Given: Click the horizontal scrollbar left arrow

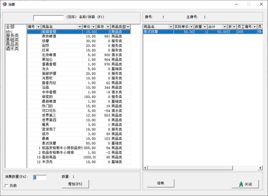Looking at the screenshot, I should pos(145,168).
